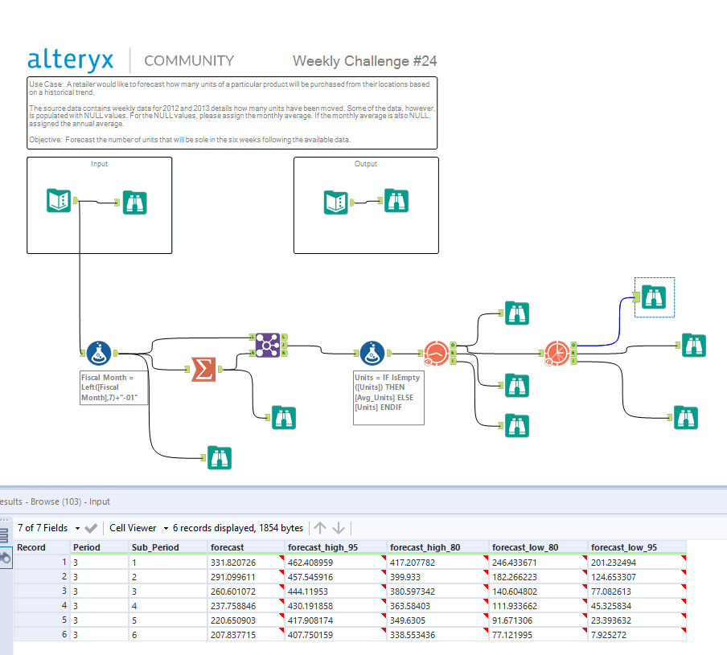Viewport: 727px width, 655px height.
Task: Select cell 111.933662
Action: coord(538,606)
